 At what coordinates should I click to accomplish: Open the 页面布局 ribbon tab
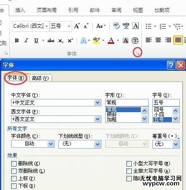[x=46, y=10]
